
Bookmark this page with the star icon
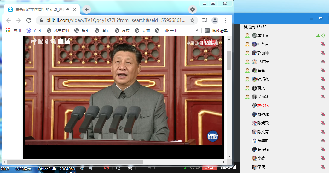[x=192, y=20]
